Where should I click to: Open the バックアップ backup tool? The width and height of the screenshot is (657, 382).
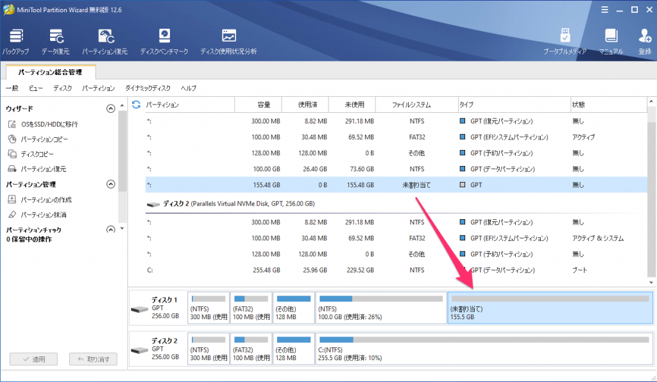[16, 42]
